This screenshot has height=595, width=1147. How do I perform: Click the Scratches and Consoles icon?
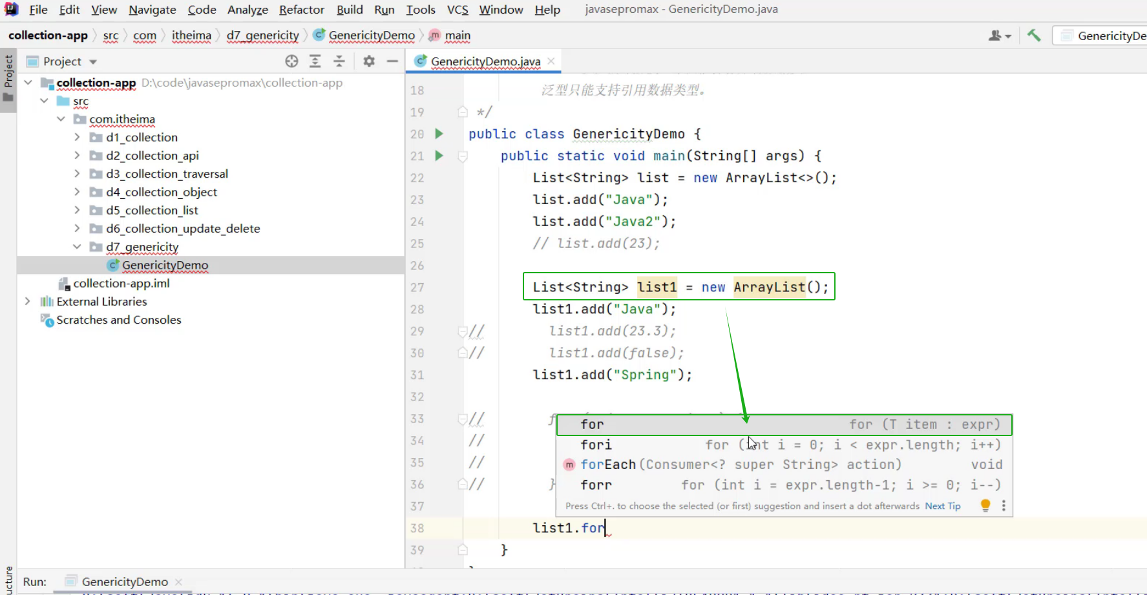(x=47, y=320)
